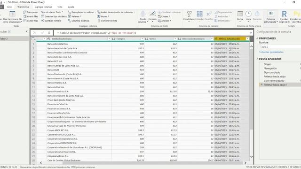Collapse the PROPIEDADES section
Viewport: 301px width, 169px height.
[257, 38]
